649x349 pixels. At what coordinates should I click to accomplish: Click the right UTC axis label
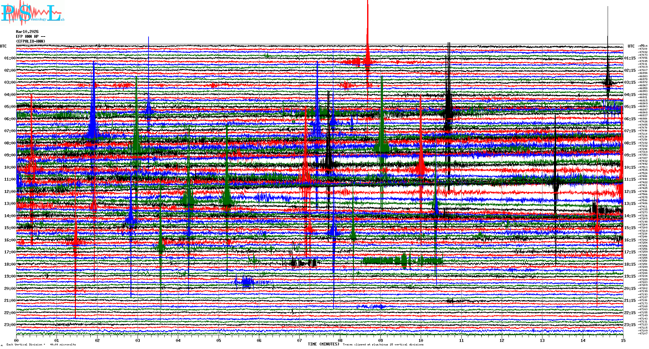[631, 46]
